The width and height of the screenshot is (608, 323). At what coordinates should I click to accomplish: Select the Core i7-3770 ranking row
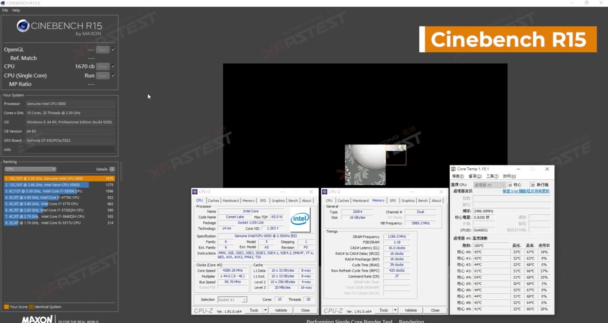pyautogui.click(x=59, y=204)
